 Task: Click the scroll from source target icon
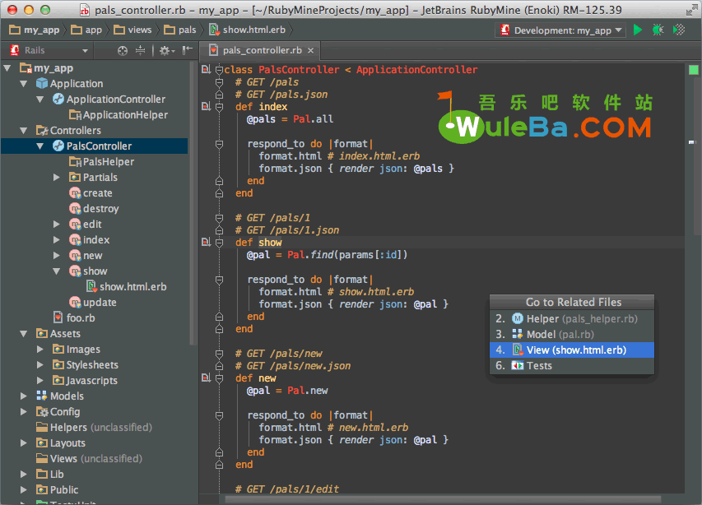click(x=123, y=50)
